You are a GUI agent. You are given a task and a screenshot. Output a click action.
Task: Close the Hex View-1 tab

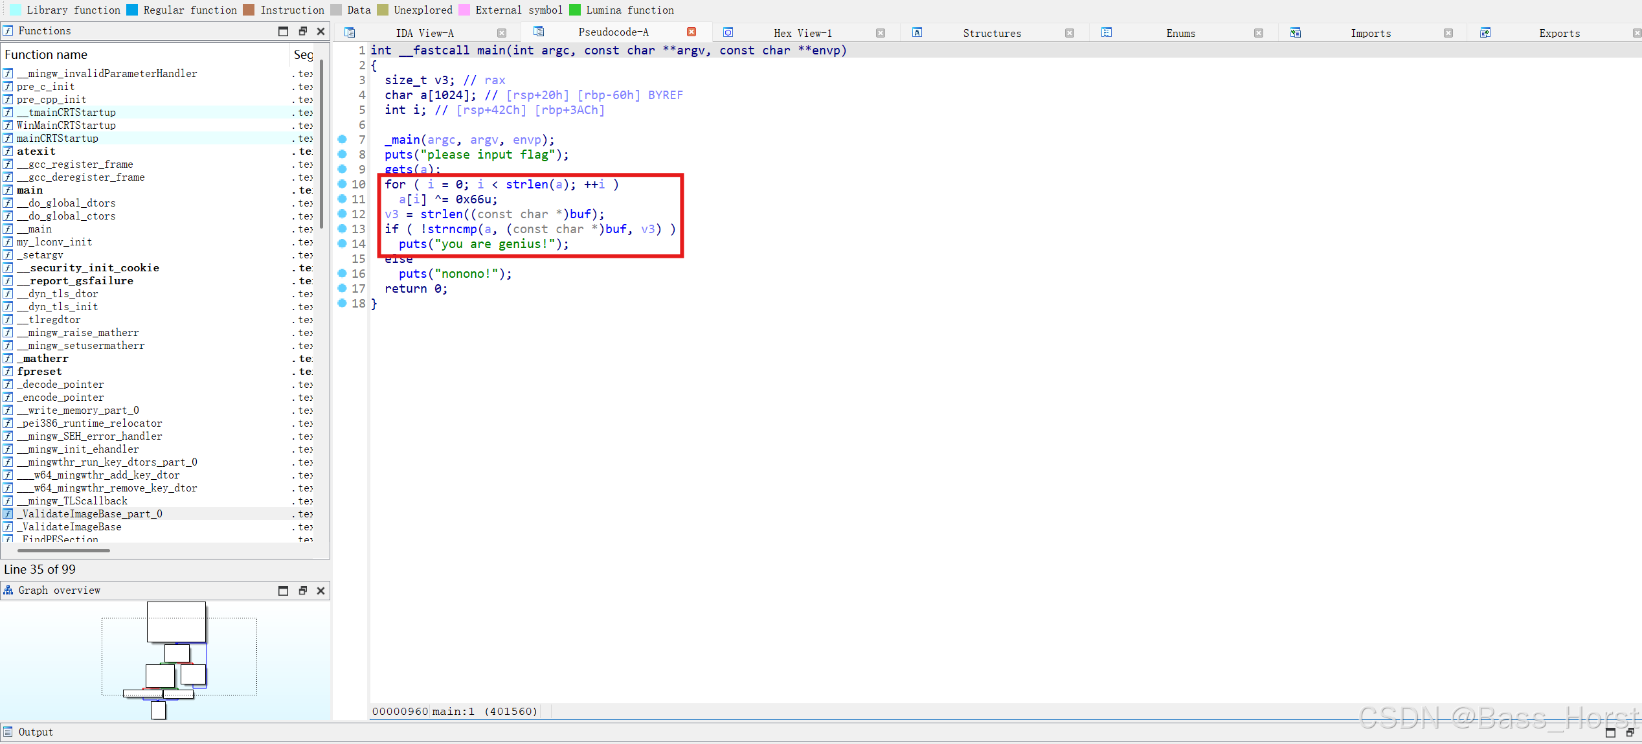click(881, 33)
